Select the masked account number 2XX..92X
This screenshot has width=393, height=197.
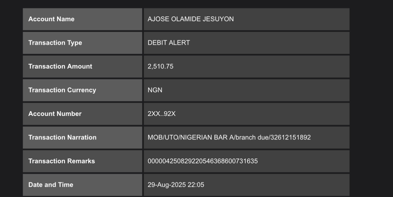[x=161, y=114]
